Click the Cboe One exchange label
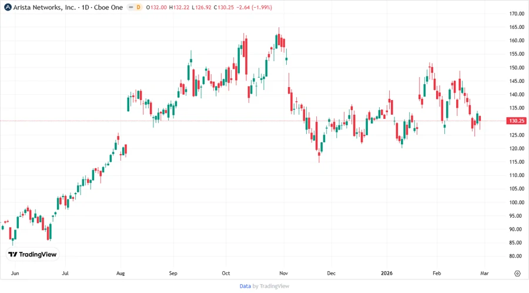This screenshot has height=293, width=529. click(108, 7)
